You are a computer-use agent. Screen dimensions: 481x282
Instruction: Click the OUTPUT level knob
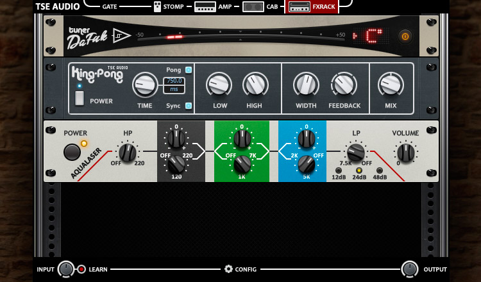point(410,269)
